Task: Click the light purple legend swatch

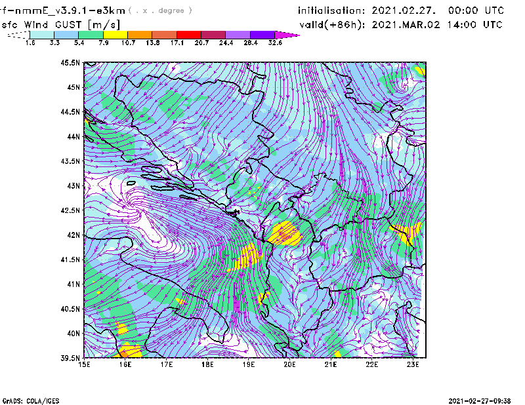Action: pyautogui.click(x=238, y=35)
